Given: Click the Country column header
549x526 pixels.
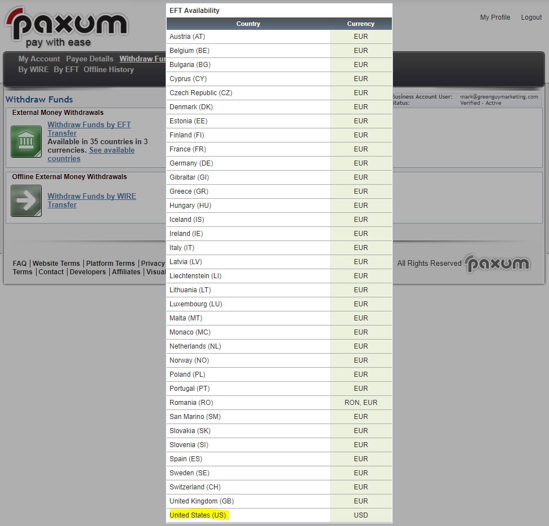Looking at the screenshot, I should pos(248,24).
